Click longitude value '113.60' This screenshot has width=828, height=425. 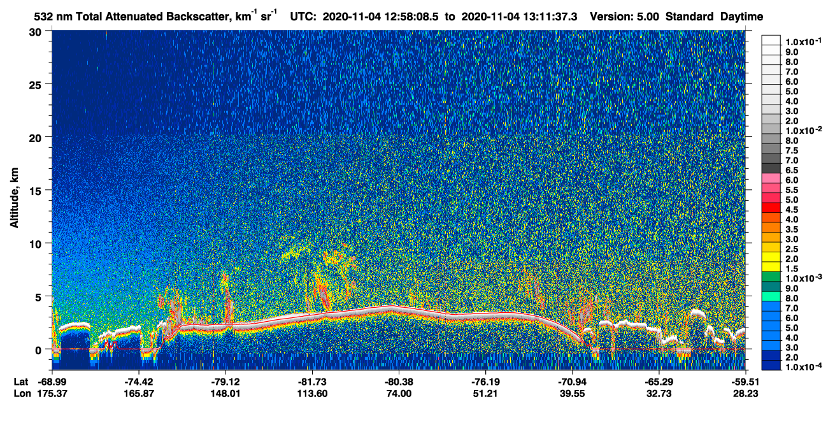pyautogui.click(x=312, y=393)
